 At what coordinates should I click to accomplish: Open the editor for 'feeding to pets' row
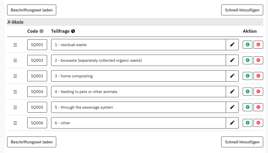coord(232,92)
